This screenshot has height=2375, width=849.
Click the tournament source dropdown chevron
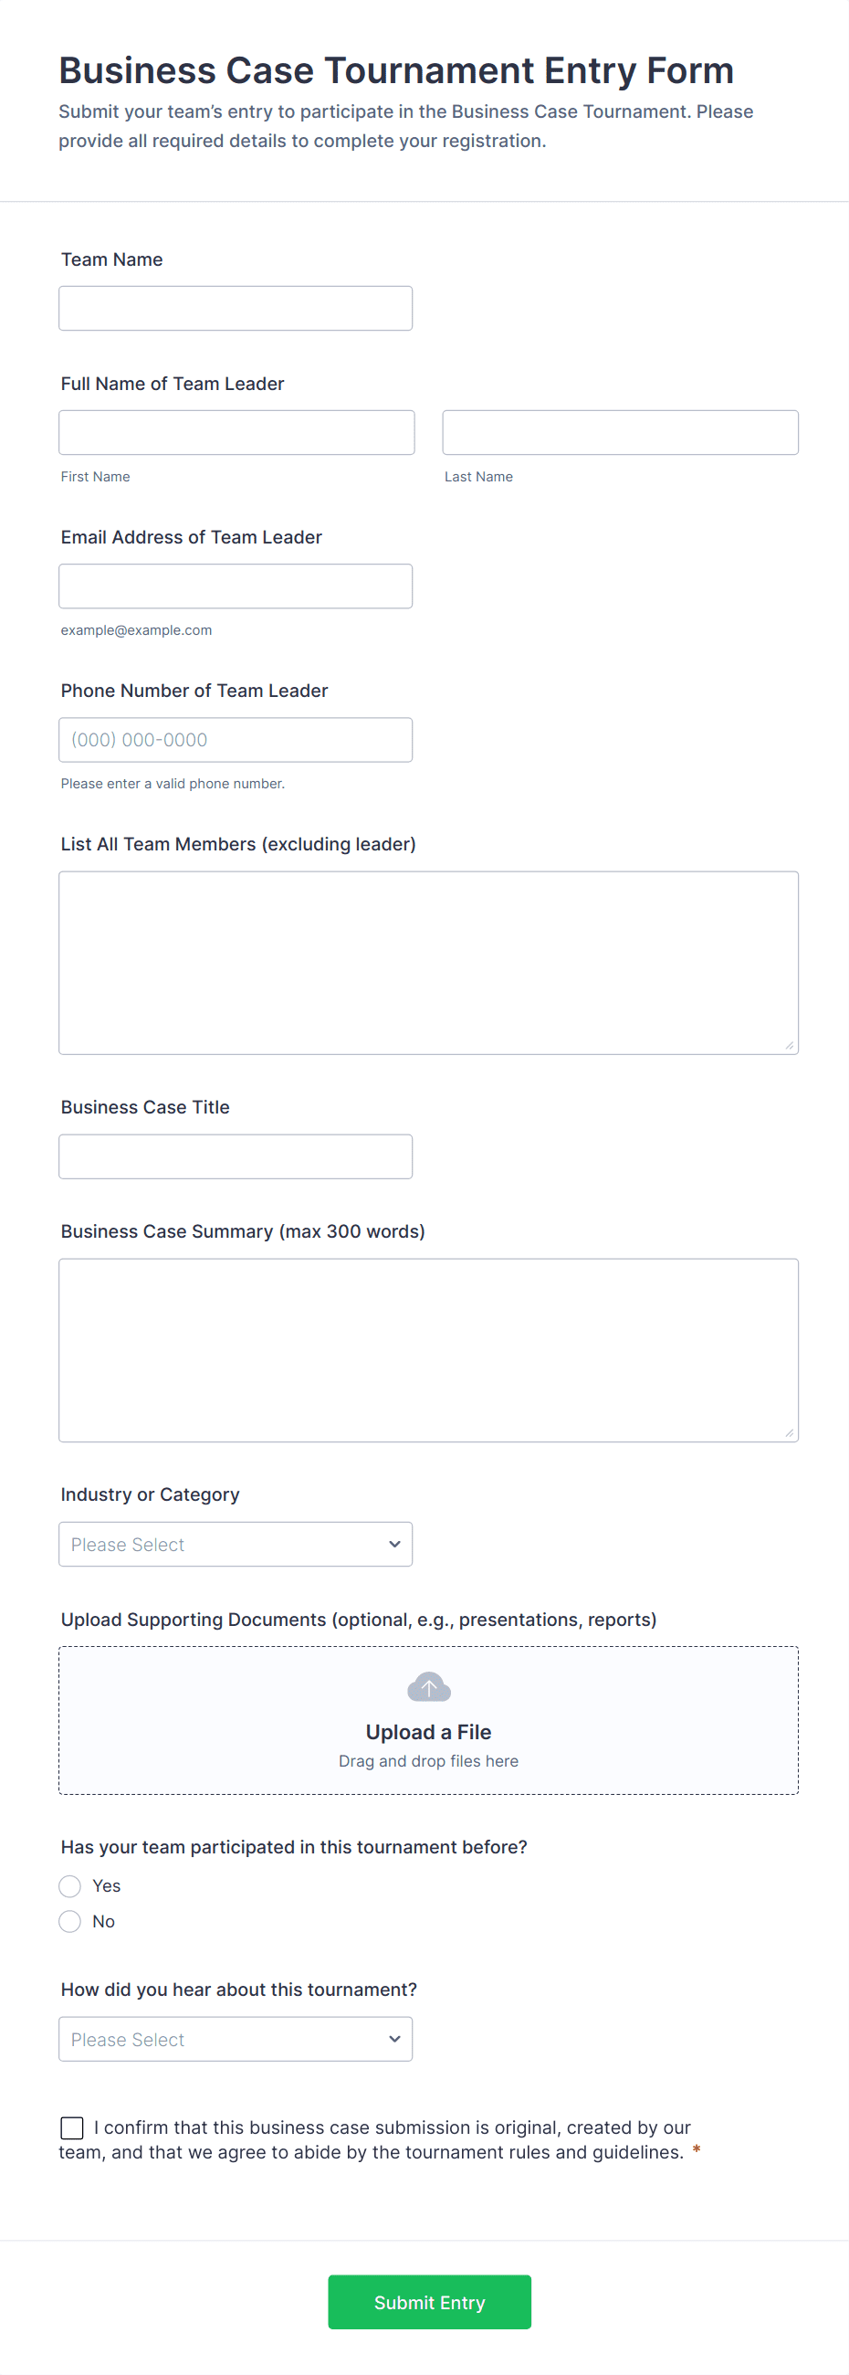pos(394,2040)
